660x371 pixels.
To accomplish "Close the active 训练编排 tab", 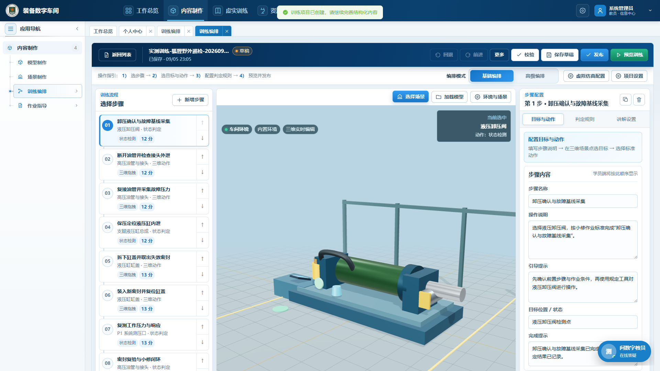I will tap(227, 31).
